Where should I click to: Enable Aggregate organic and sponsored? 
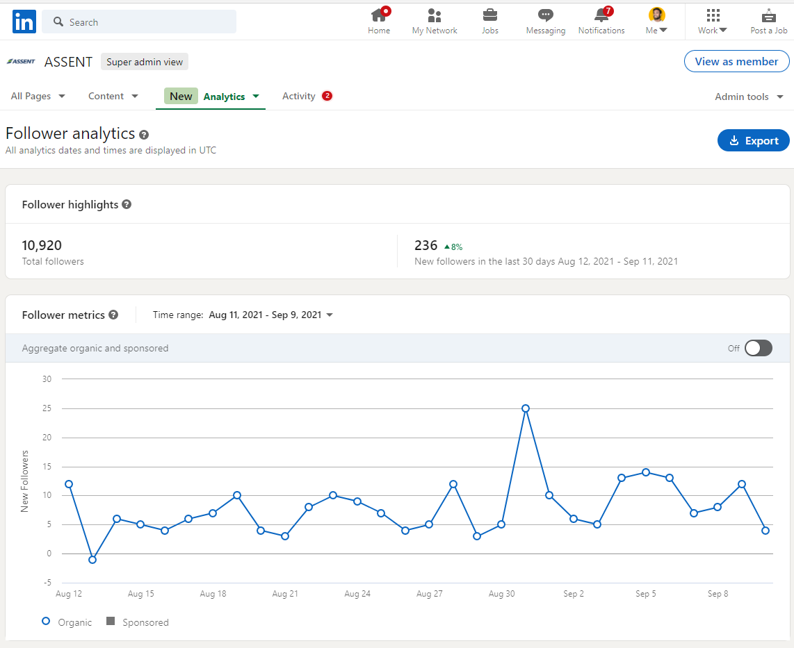[x=758, y=348]
